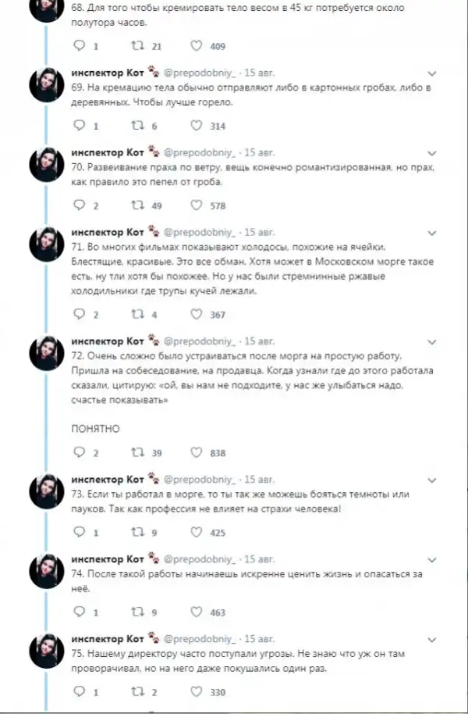Open the date link on tweet 72

(260, 341)
